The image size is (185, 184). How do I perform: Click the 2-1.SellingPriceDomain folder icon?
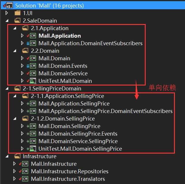(17, 88)
